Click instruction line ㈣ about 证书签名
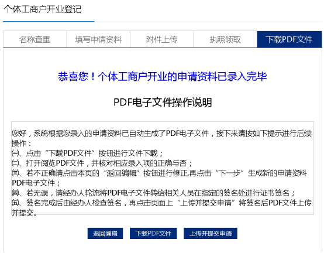The width and height of the screenshot is (324, 256). click(x=153, y=193)
